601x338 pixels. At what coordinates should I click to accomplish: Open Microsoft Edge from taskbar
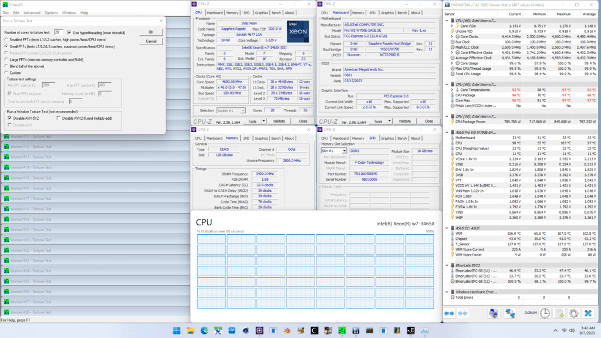[x=204, y=330]
